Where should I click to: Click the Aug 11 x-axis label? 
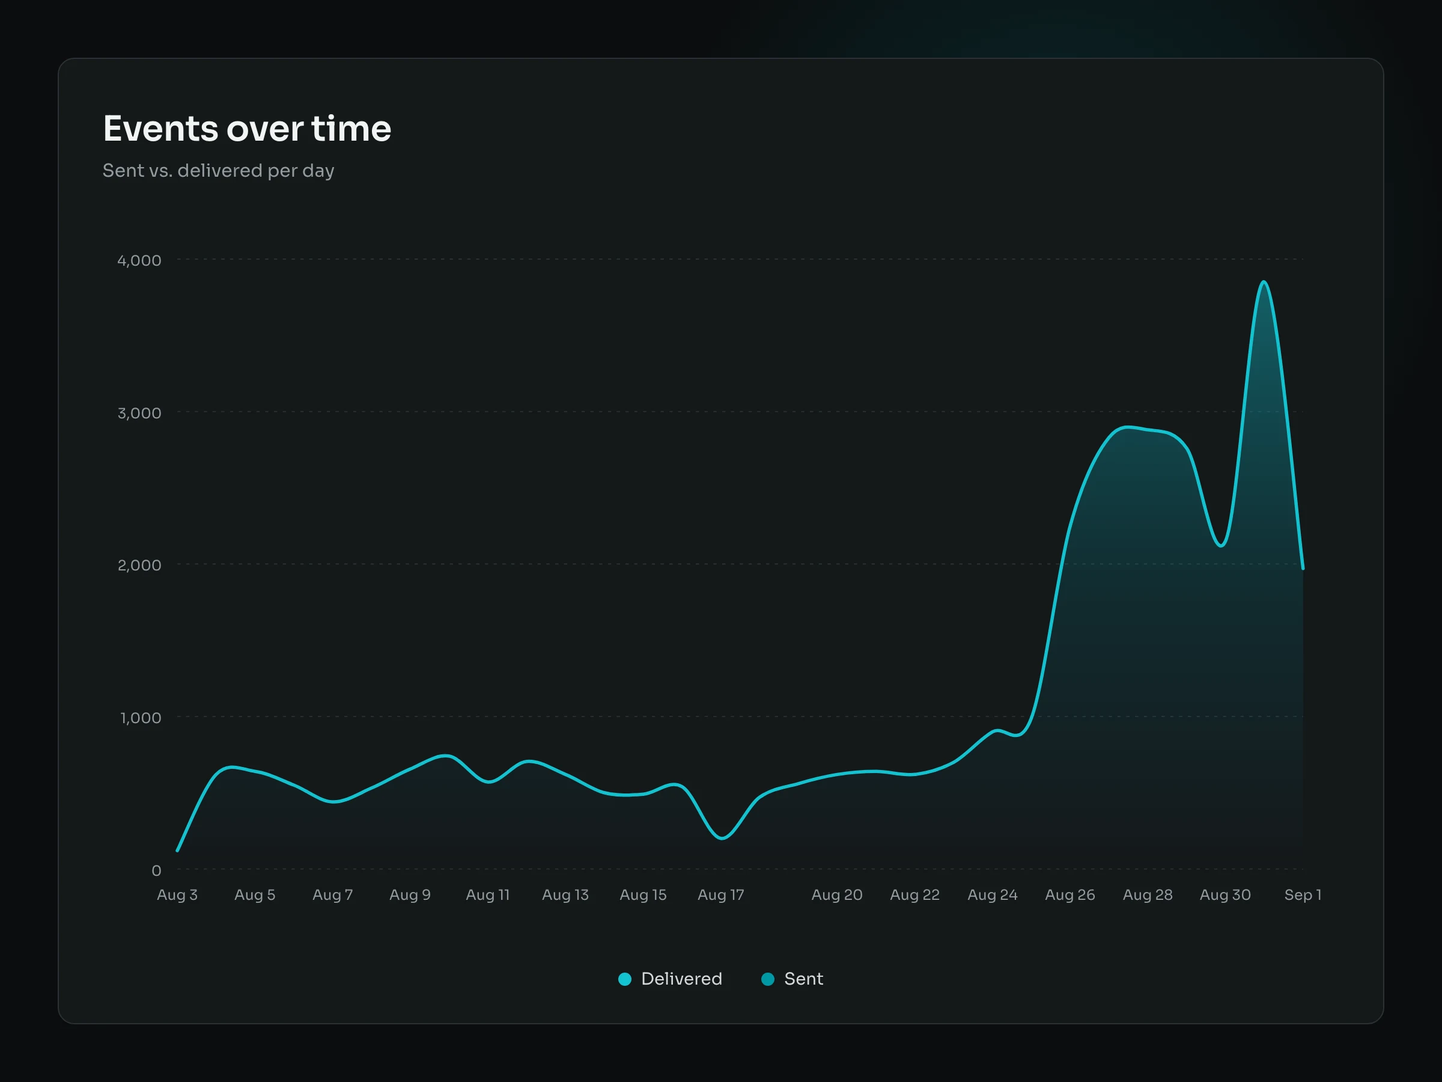pos(488,895)
